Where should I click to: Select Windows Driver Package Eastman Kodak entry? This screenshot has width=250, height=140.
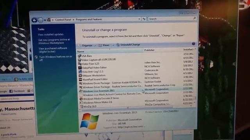(x=112, y=83)
